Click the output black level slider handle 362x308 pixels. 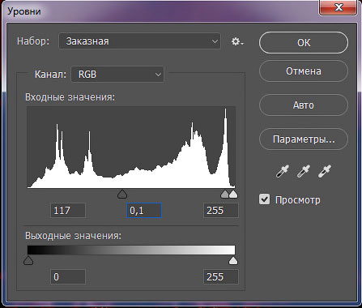pyautogui.click(x=28, y=261)
